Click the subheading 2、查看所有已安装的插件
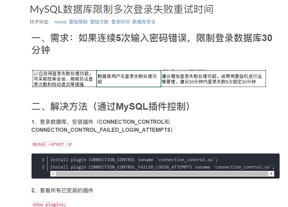Viewport: 288px width, 207px height. pos(62,191)
